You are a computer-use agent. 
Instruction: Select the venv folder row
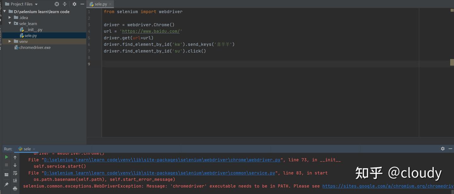[x=44, y=42]
